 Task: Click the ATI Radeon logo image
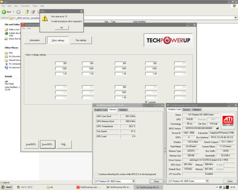tap(228, 121)
